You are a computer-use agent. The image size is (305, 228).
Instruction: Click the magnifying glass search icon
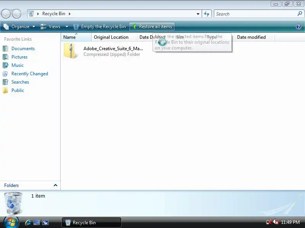pos(300,14)
